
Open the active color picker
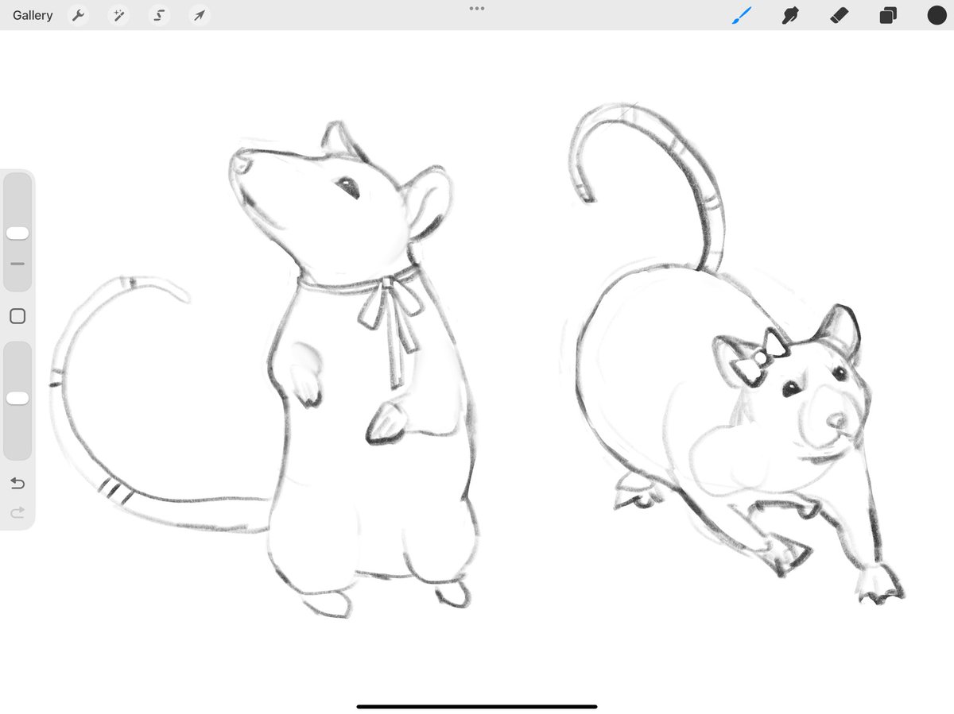tap(937, 15)
